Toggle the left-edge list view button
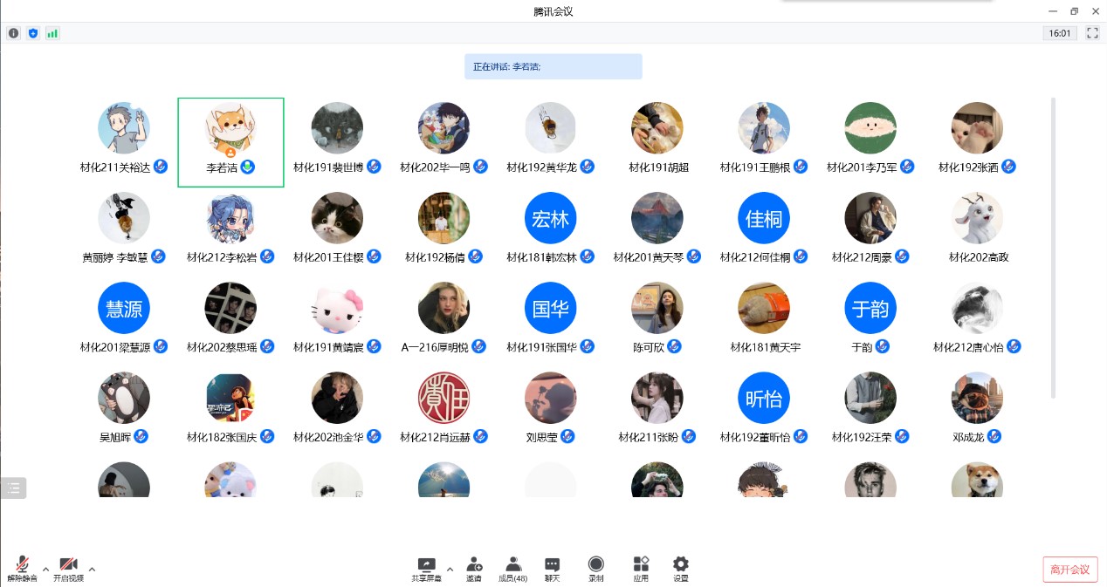1107x587 pixels. (14, 488)
